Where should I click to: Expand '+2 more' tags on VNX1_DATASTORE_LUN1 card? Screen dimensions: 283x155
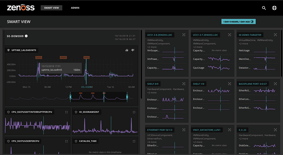click(x=198, y=142)
